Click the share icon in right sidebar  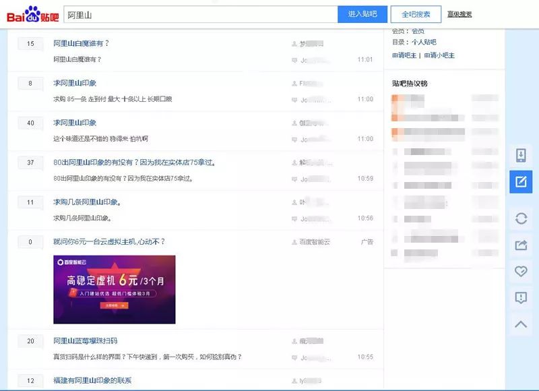tap(520, 245)
